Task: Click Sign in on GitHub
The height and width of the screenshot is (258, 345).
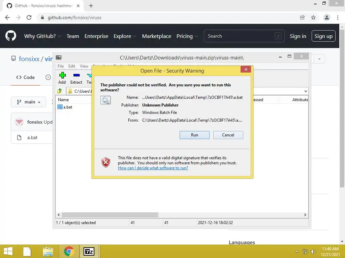Action: (298, 36)
